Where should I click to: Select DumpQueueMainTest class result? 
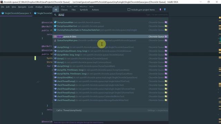(110, 26)
